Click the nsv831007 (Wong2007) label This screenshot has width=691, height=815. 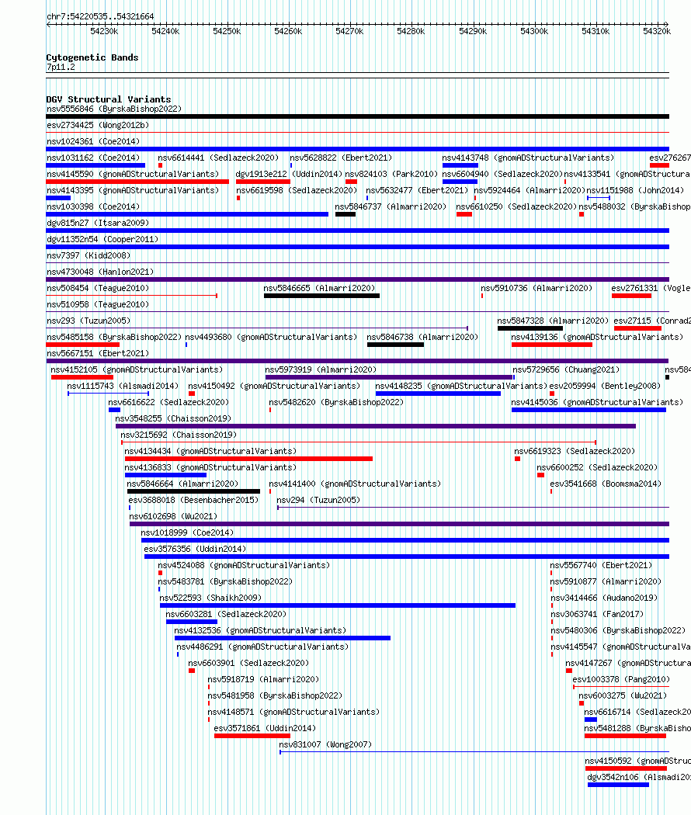(x=325, y=745)
